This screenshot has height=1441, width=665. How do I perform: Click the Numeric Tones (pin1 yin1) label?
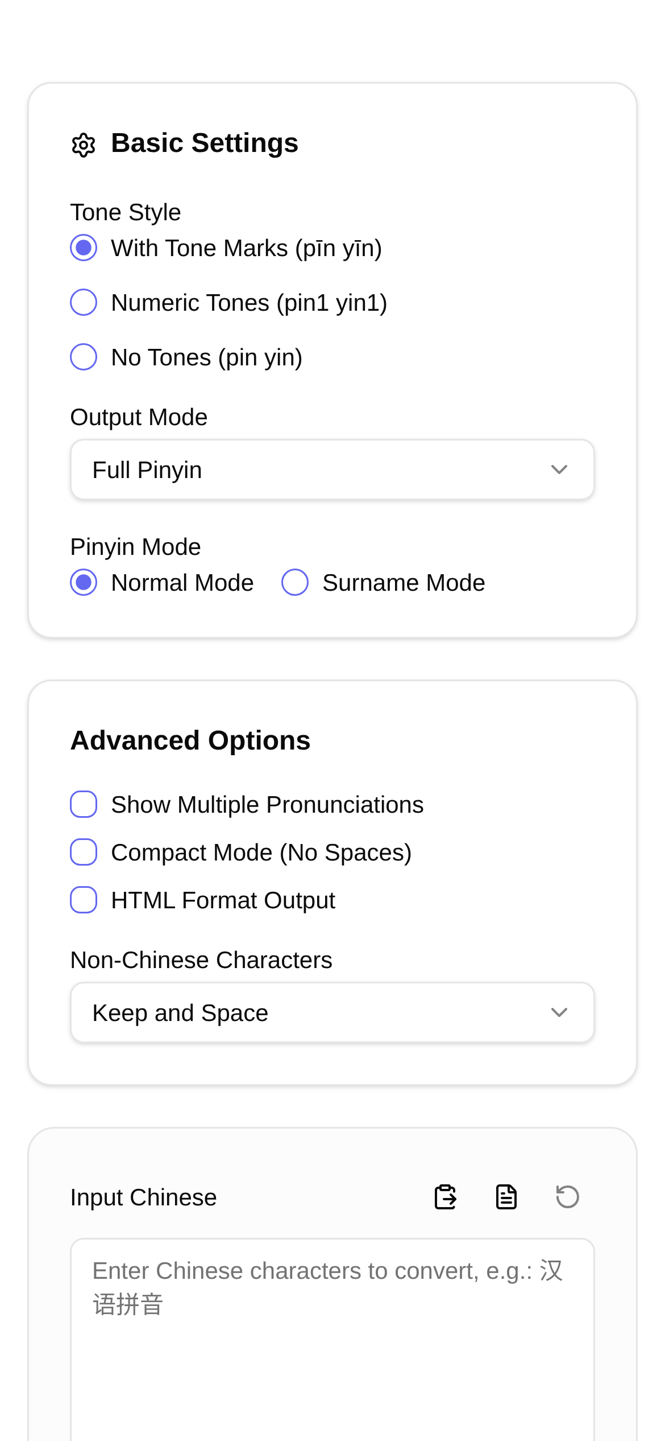tap(249, 303)
